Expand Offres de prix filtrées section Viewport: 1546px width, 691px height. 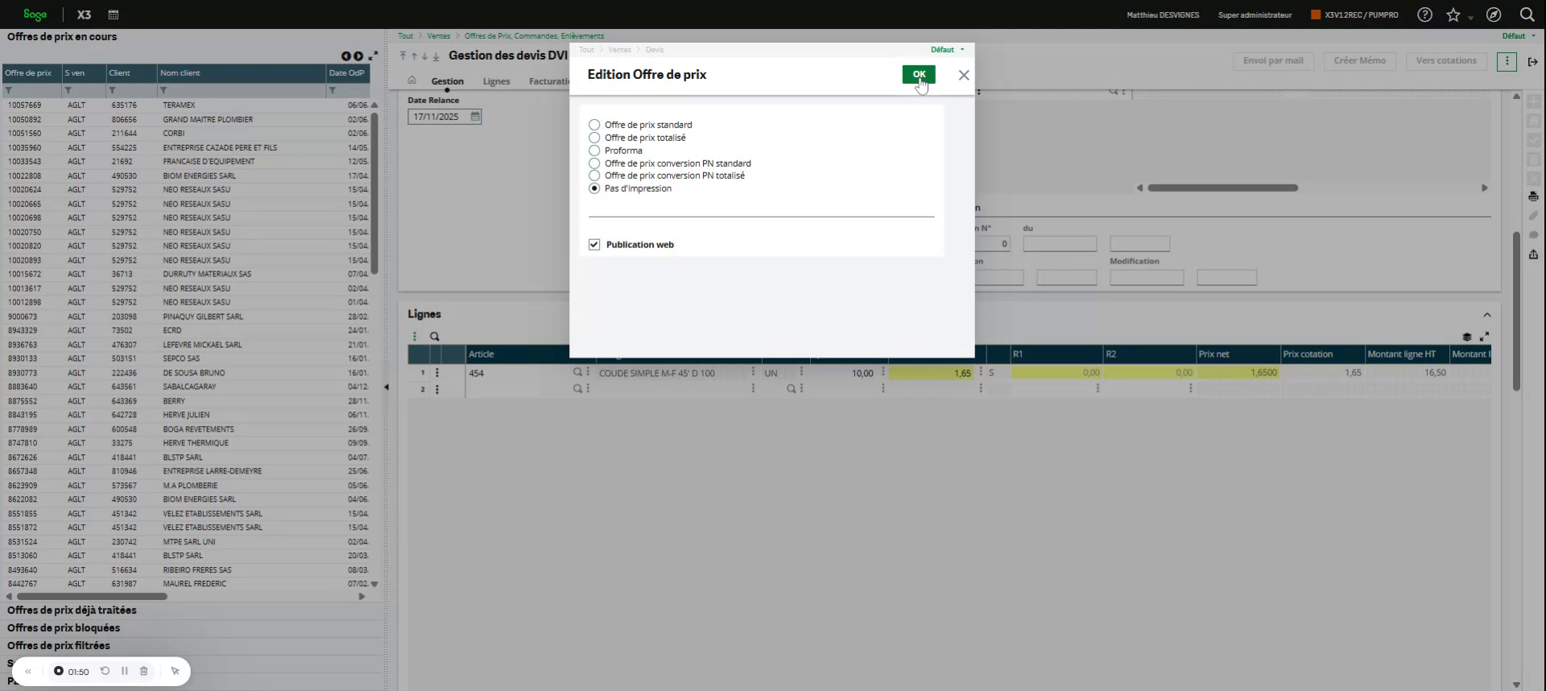pyautogui.click(x=59, y=646)
